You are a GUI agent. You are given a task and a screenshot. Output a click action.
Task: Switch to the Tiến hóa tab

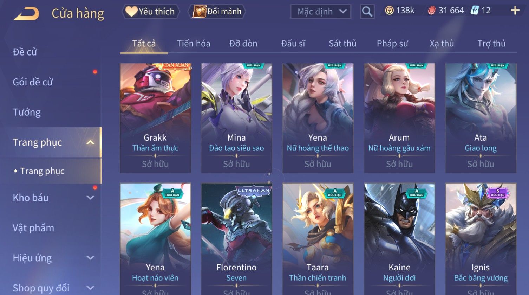coord(194,44)
